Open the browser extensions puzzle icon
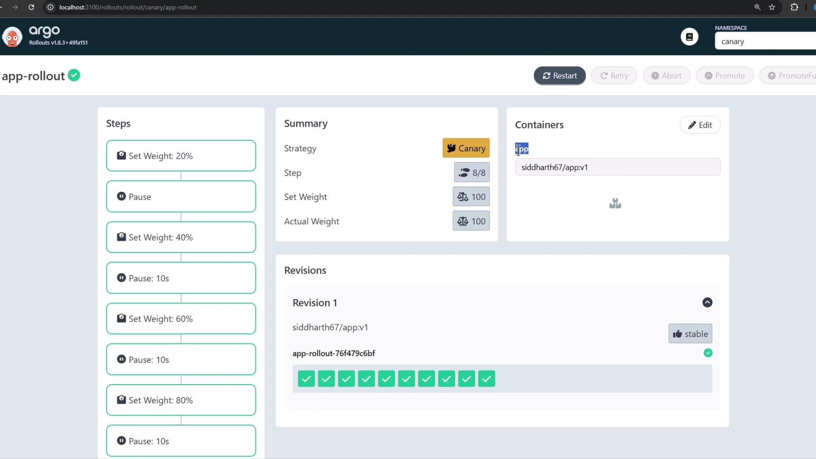Screen dimensions: 816x459 [794, 7]
